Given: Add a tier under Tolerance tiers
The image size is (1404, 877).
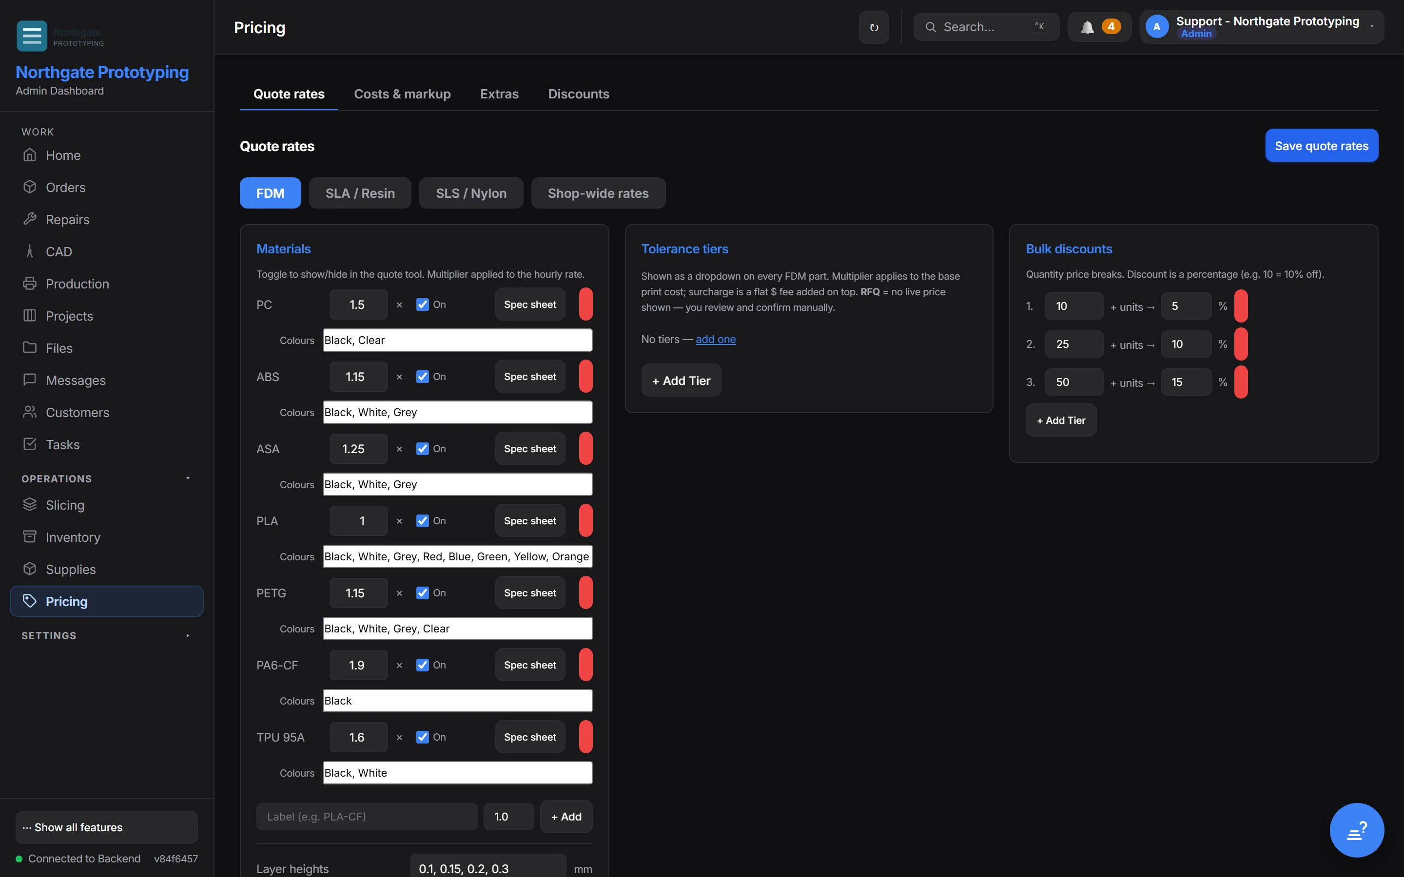Looking at the screenshot, I should point(681,381).
